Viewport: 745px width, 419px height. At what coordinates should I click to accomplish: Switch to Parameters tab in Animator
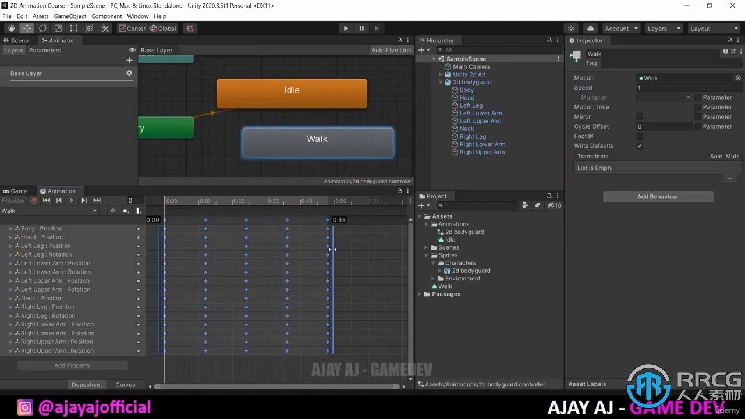click(x=45, y=51)
